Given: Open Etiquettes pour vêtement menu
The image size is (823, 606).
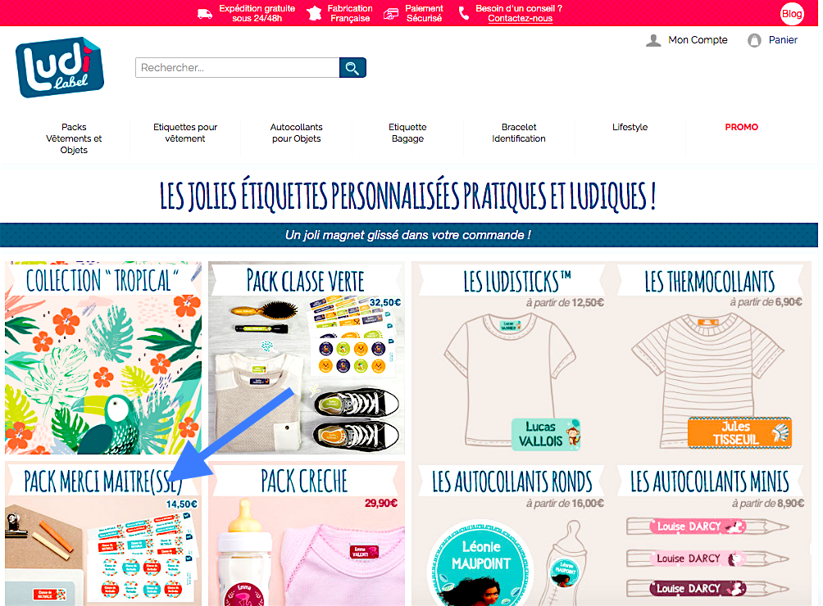Looking at the screenshot, I should point(185,133).
